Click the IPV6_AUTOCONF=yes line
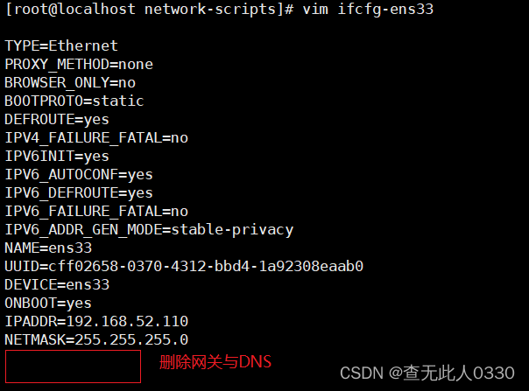Screen dimensions: 529x391 coord(79,175)
